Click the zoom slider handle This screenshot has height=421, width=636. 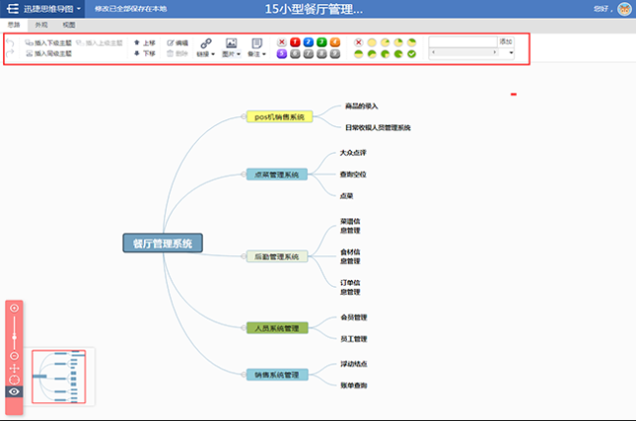14,338
